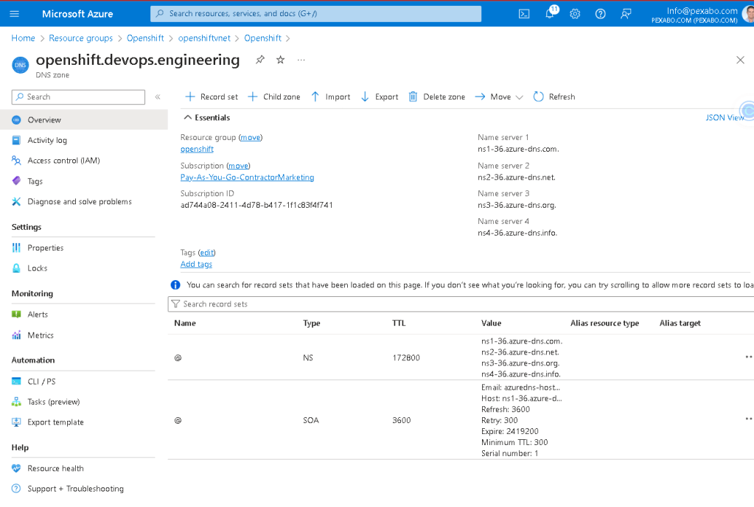
Task: Open context menu for NS record row
Action: (x=748, y=357)
